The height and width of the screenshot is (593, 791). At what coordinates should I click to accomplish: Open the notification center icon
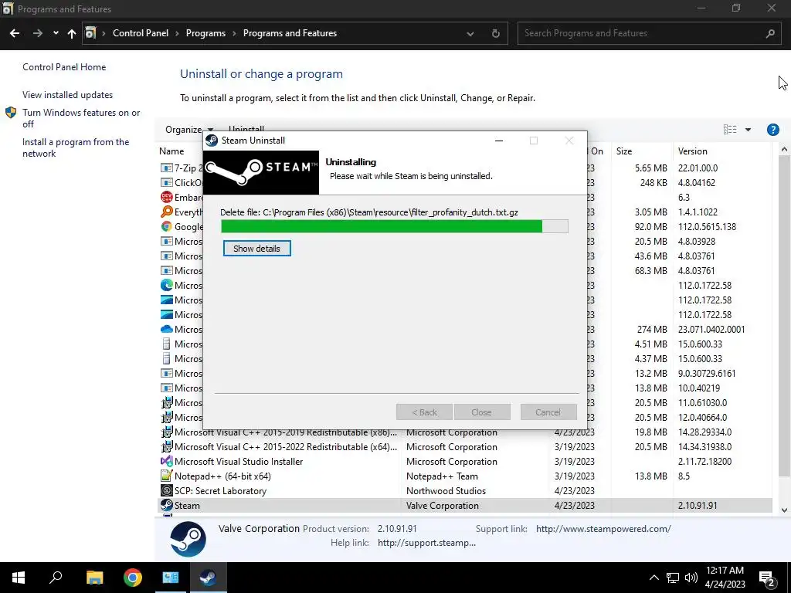(x=767, y=578)
